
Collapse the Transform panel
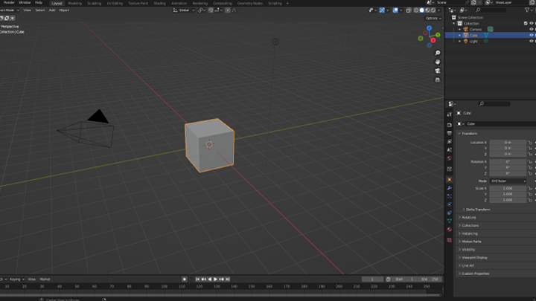pyautogui.click(x=469, y=134)
